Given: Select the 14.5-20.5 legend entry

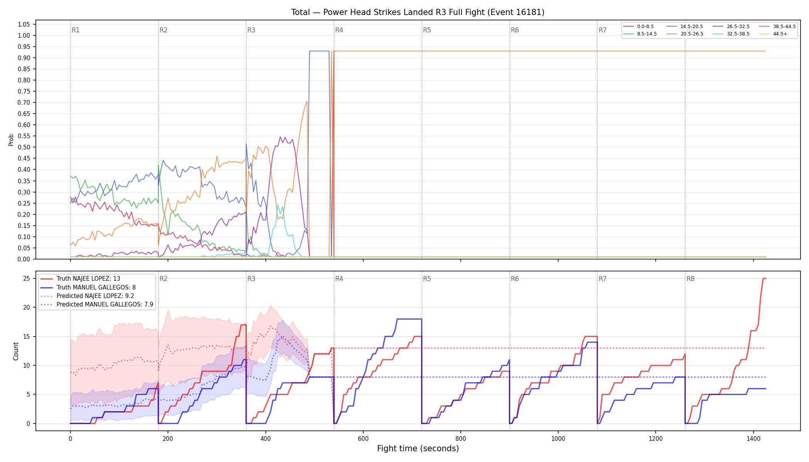Looking at the screenshot, I should (x=685, y=27).
